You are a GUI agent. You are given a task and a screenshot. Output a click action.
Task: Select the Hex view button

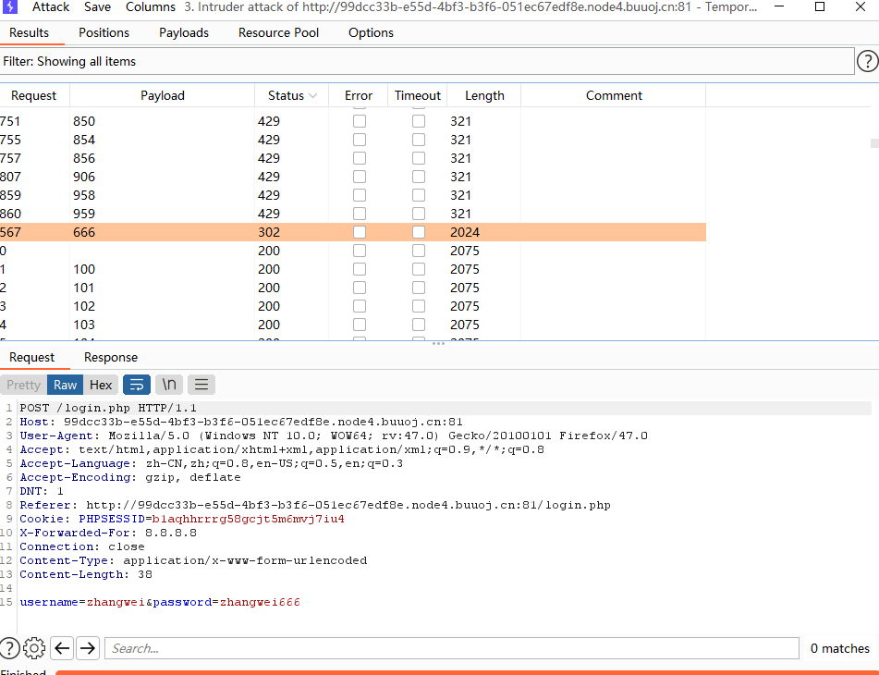point(101,385)
